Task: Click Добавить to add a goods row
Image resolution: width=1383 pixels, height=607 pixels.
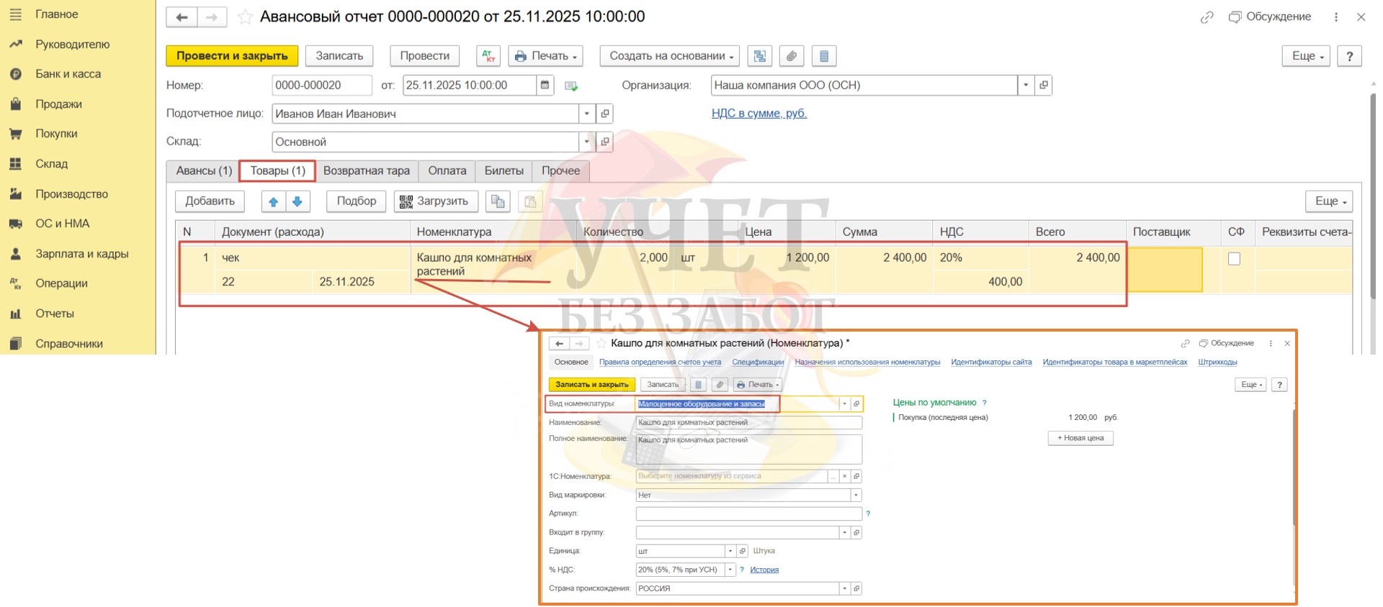Action: (x=210, y=201)
